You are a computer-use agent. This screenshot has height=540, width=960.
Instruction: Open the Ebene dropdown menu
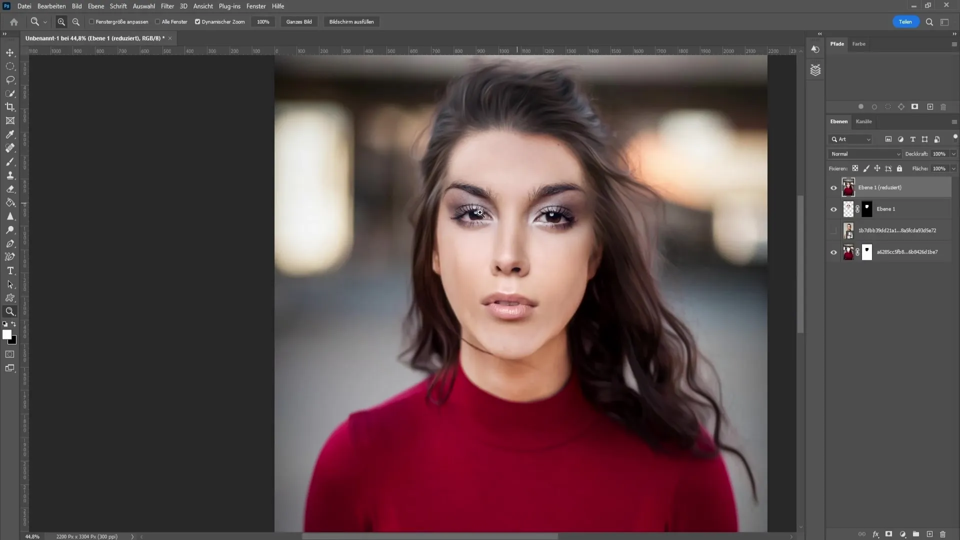pos(95,6)
